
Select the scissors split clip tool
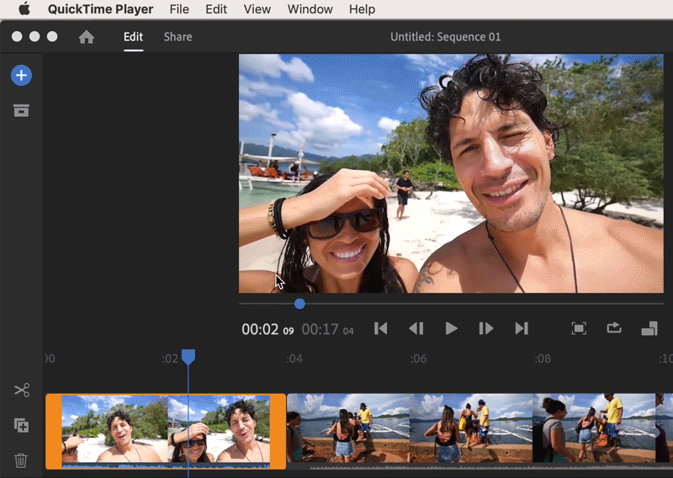[21, 390]
